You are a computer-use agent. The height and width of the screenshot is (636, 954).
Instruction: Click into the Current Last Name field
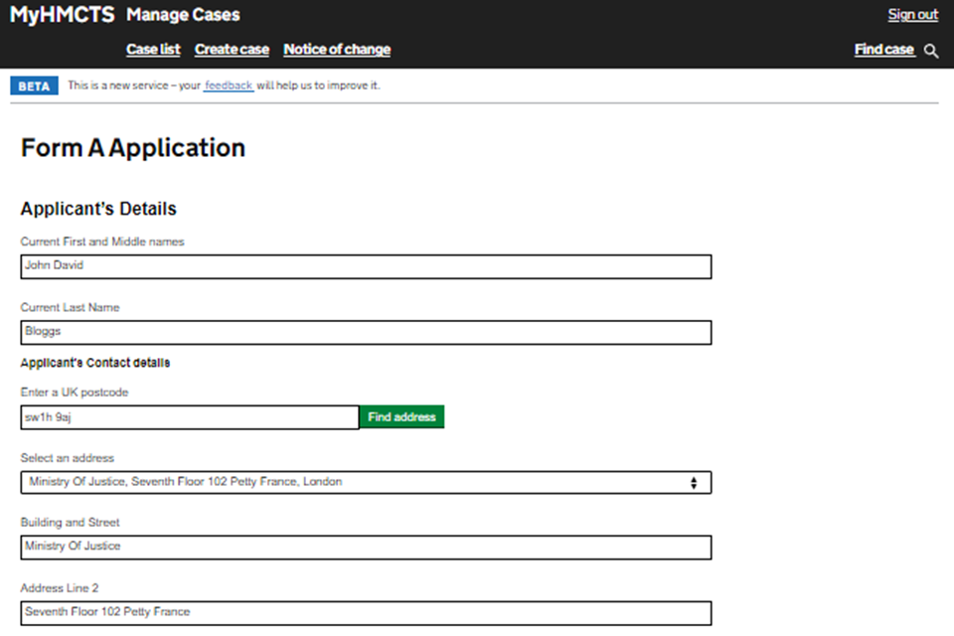click(366, 332)
